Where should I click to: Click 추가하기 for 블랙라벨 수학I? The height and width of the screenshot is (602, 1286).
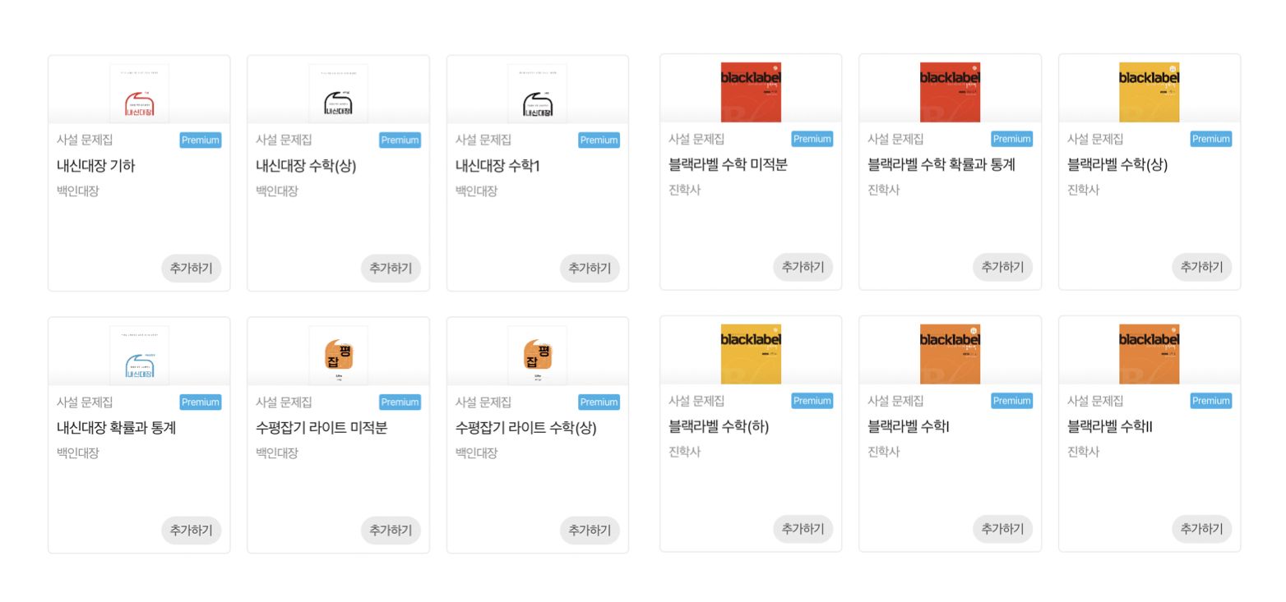(x=1002, y=529)
